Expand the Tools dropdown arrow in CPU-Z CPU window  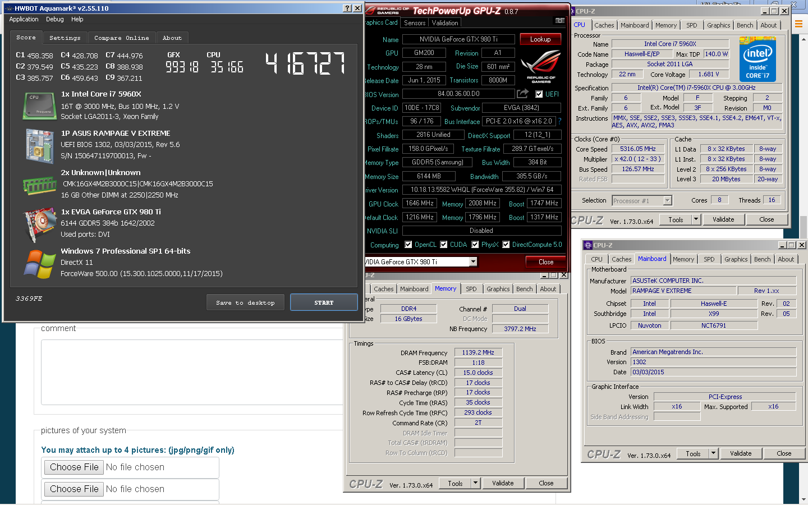696,219
